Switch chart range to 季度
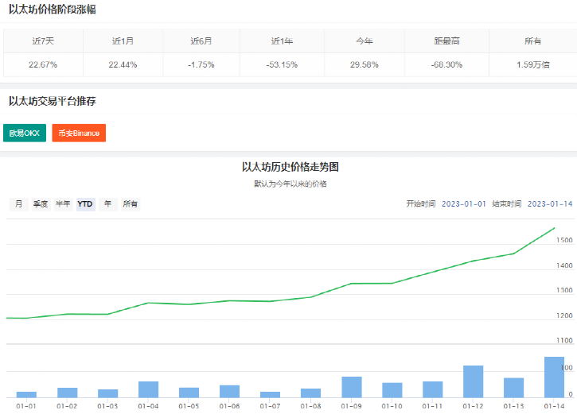This screenshot has width=577, height=414. [x=41, y=204]
